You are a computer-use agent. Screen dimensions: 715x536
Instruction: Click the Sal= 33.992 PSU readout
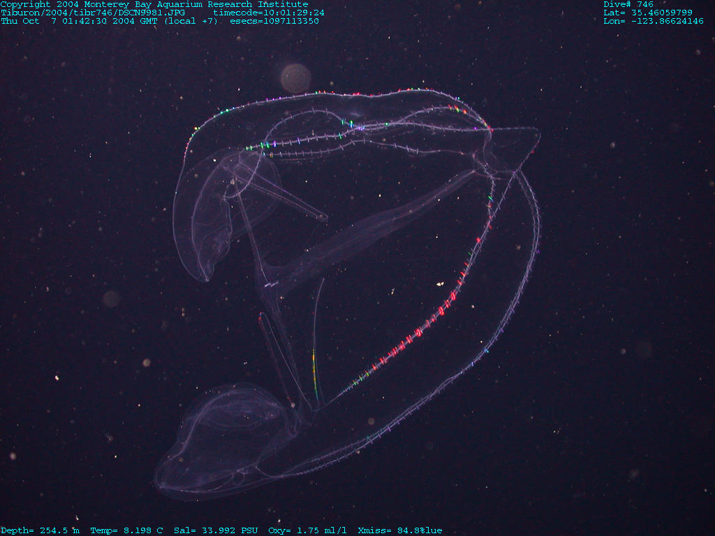click(x=216, y=530)
